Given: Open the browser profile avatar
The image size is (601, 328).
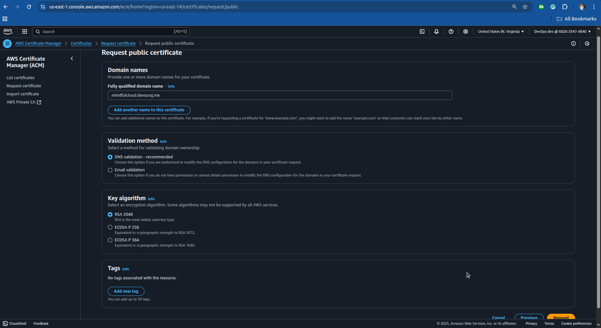Looking at the screenshot, I should click(x=582, y=7).
